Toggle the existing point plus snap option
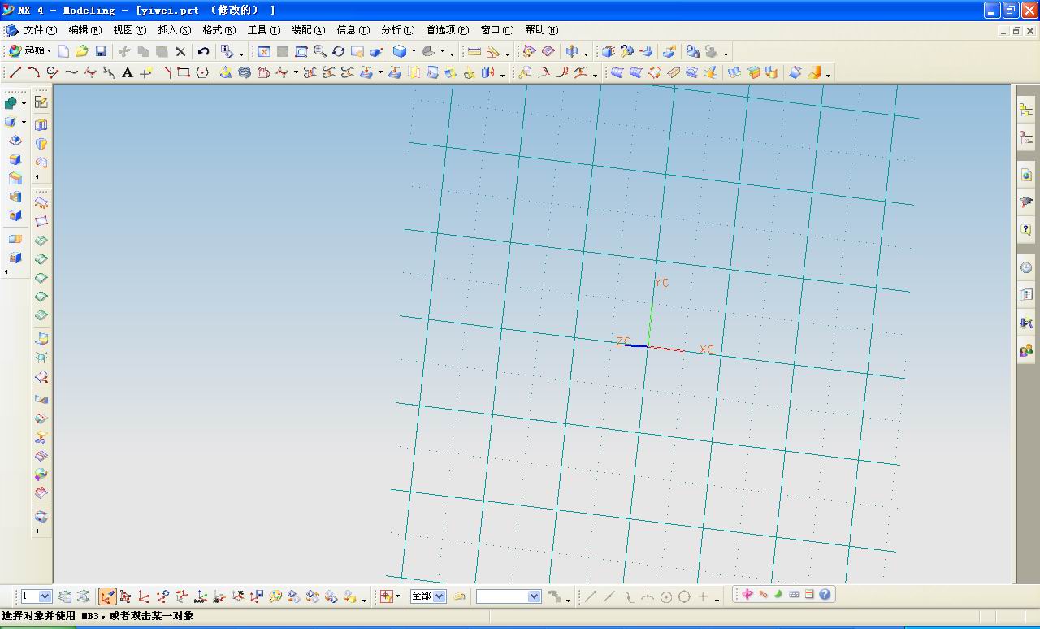 [x=703, y=596]
